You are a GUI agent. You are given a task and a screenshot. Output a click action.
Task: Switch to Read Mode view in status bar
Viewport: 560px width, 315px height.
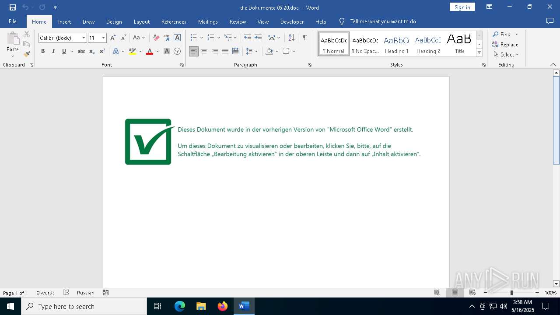(437, 293)
